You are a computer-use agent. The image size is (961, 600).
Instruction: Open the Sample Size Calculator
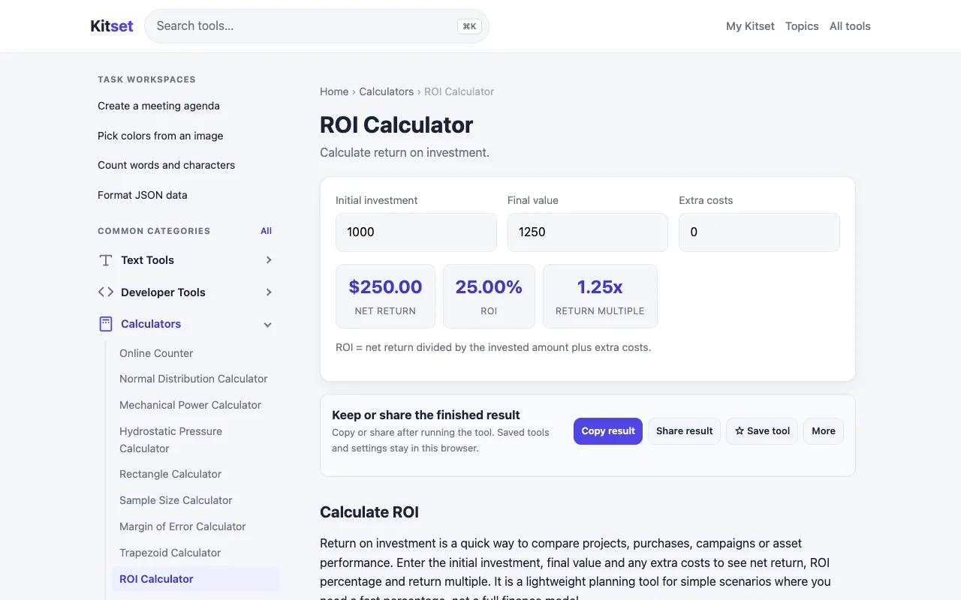coord(176,500)
